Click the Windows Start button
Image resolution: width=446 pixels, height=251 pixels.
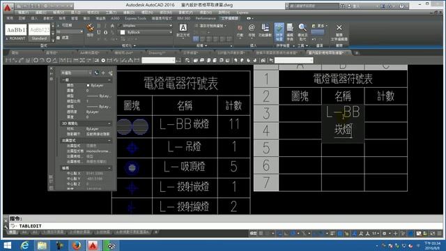8,245
